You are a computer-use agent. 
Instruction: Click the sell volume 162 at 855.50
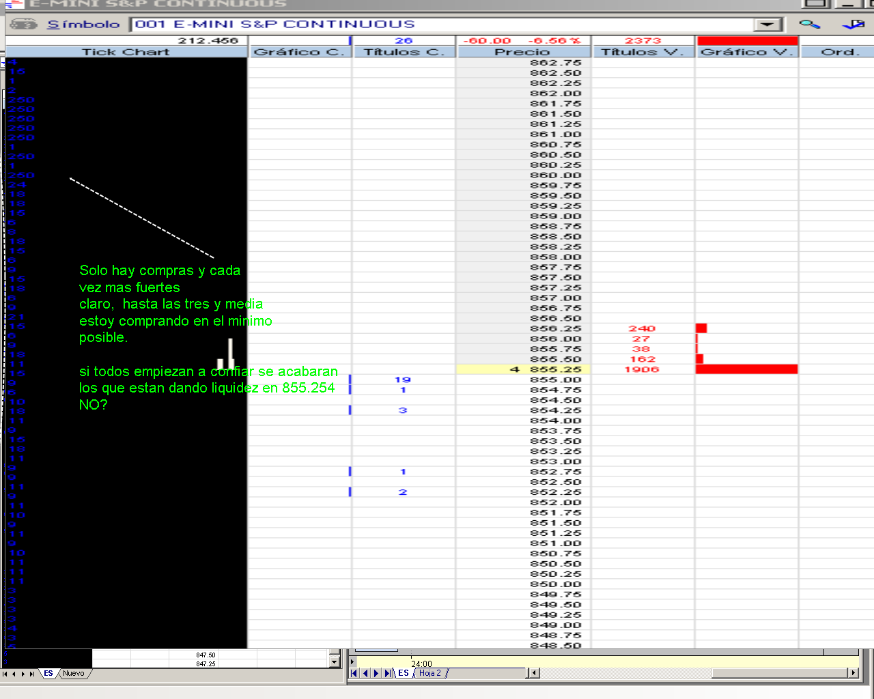click(x=643, y=359)
